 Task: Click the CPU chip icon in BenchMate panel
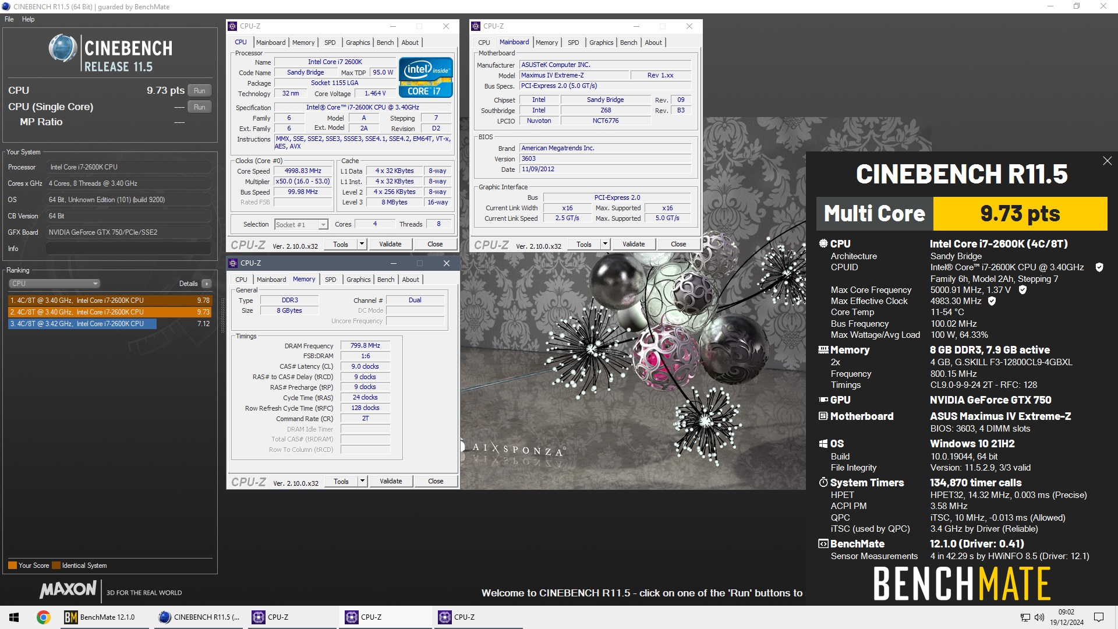pyautogui.click(x=823, y=243)
